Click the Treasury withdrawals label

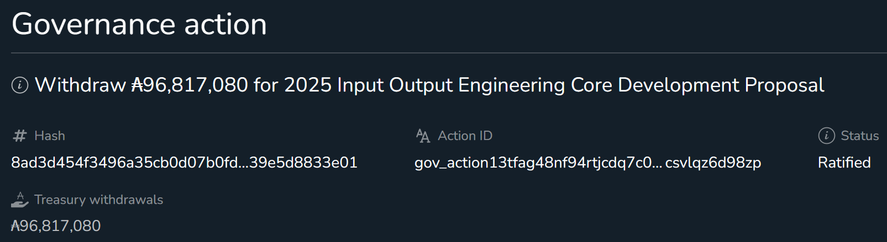[x=98, y=200]
